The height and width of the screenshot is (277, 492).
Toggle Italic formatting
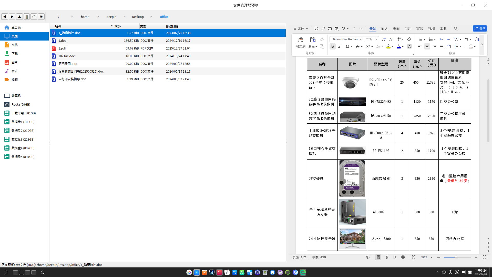point(340,46)
